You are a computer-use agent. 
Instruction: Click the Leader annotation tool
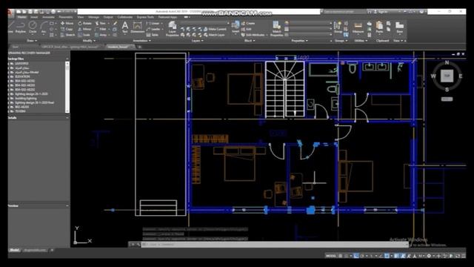pos(154,29)
